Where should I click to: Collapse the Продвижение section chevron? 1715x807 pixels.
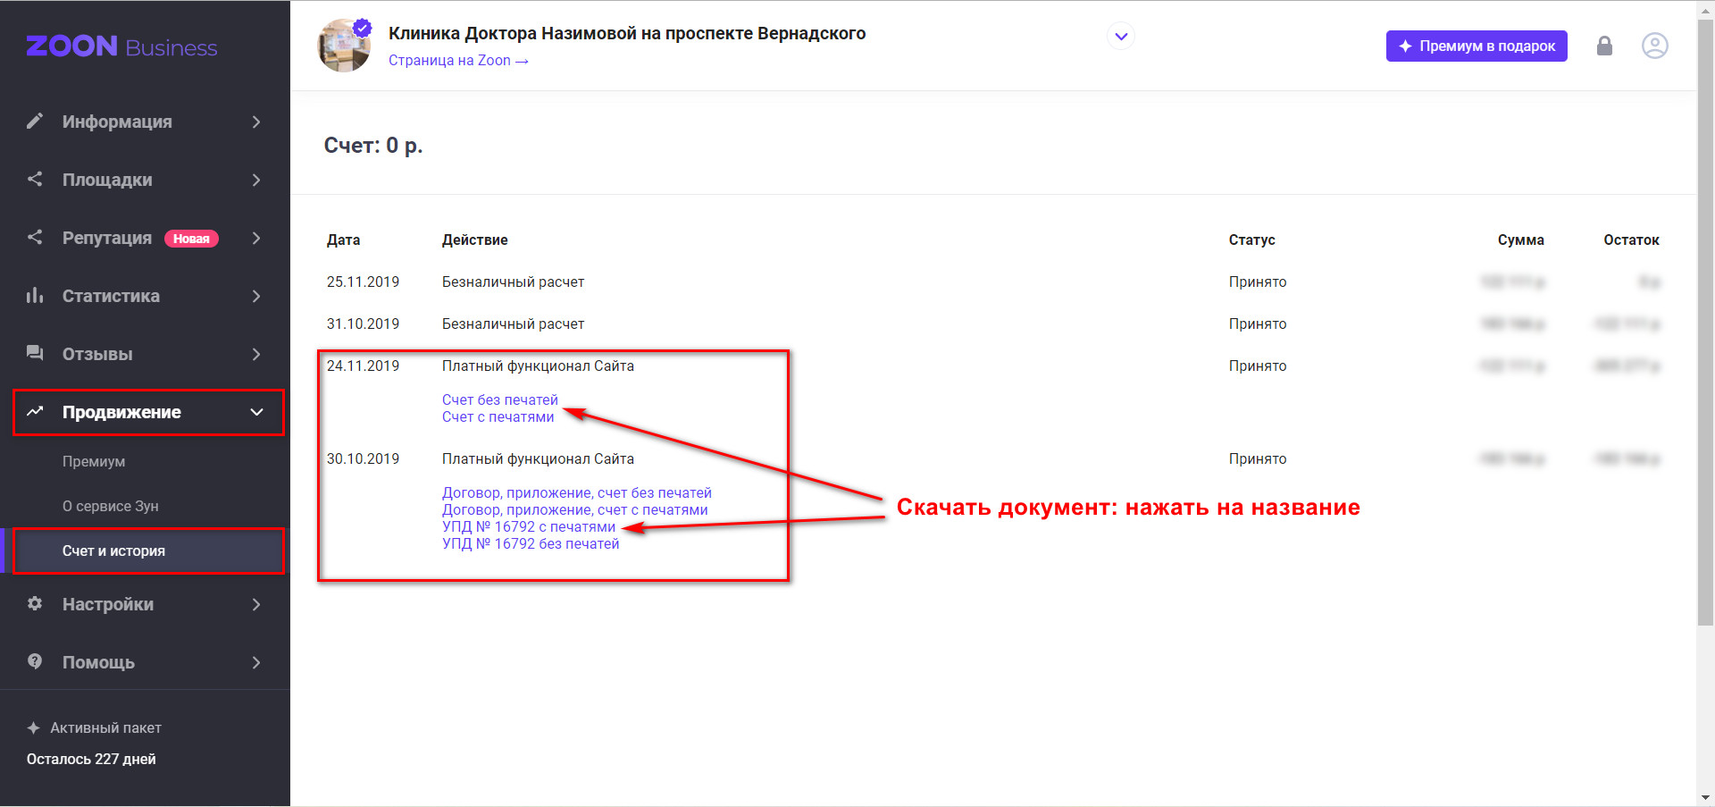(x=256, y=412)
